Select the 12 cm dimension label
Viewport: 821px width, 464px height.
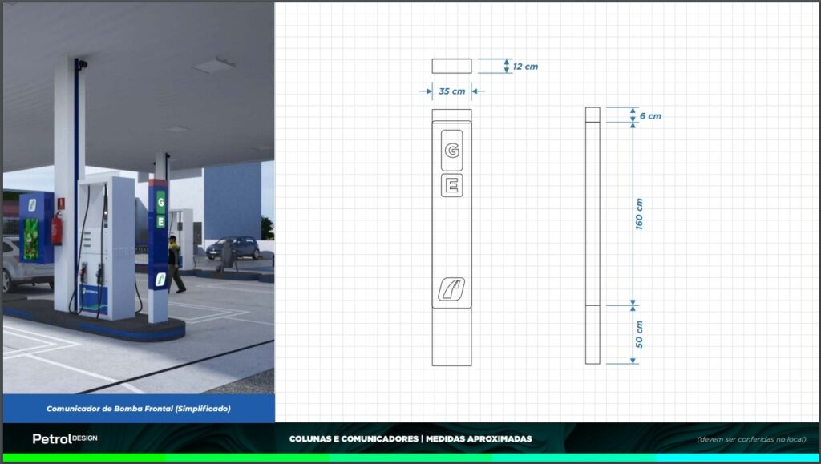click(525, 67)
